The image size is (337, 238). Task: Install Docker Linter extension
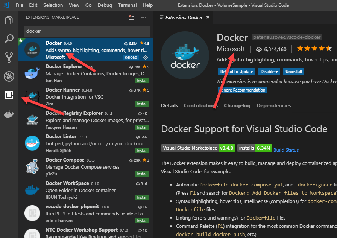tap(142, 151)
